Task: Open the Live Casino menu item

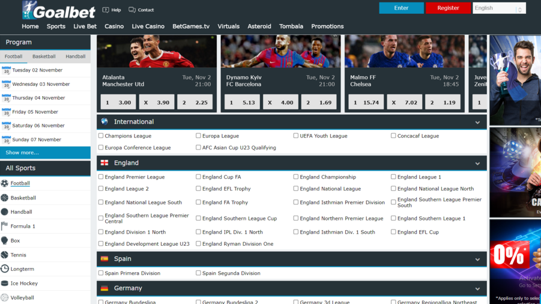Action: 148,26
